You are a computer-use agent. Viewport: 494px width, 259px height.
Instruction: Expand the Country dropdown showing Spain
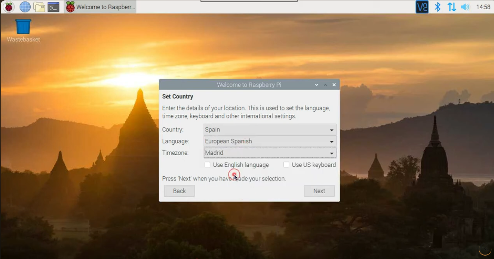pyautogui.click(x=270, y=130)
